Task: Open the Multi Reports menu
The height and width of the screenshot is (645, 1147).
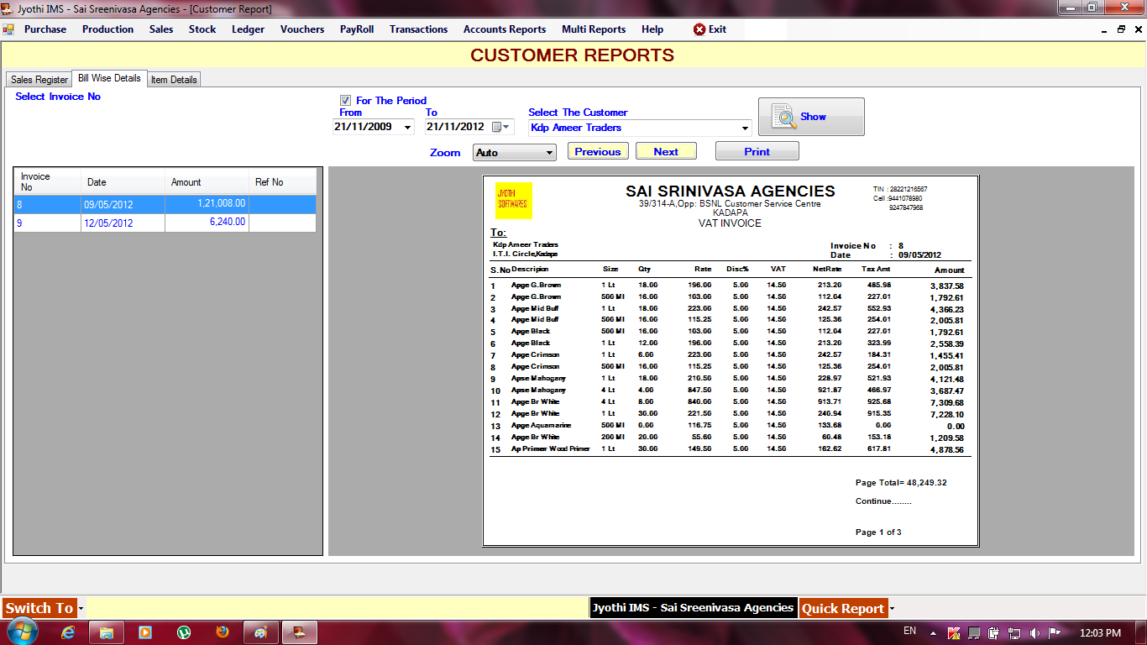Action: coord(594,29)
